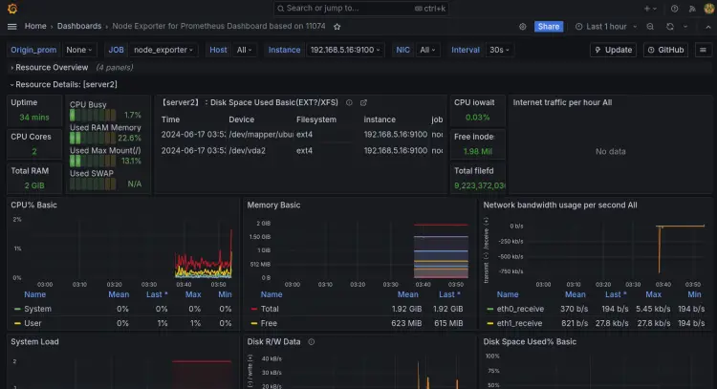Open the news feed icon
The width and height of the screenshot is (717, 389).
(x=692, y=9)
